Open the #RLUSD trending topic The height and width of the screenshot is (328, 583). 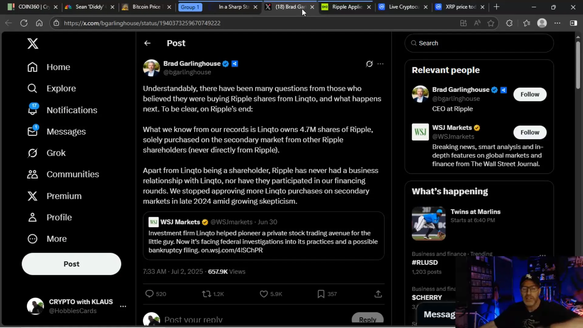tap(425, 262)
